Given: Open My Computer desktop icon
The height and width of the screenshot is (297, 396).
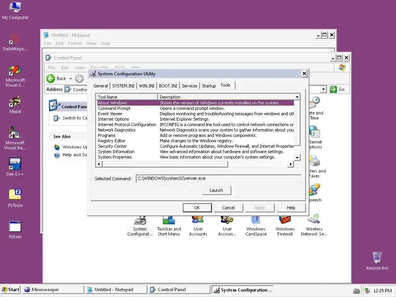Looking at the screenshot, I should click(x=15, y=10).
